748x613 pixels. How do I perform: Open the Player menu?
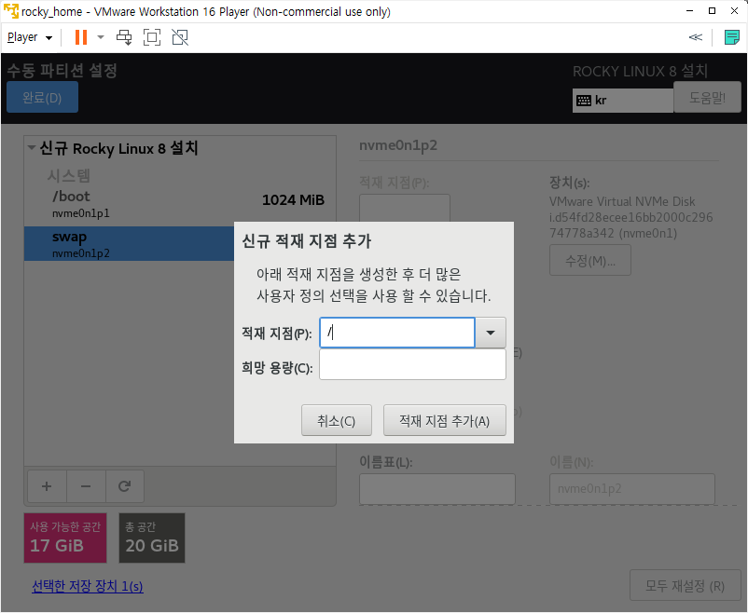30,37
